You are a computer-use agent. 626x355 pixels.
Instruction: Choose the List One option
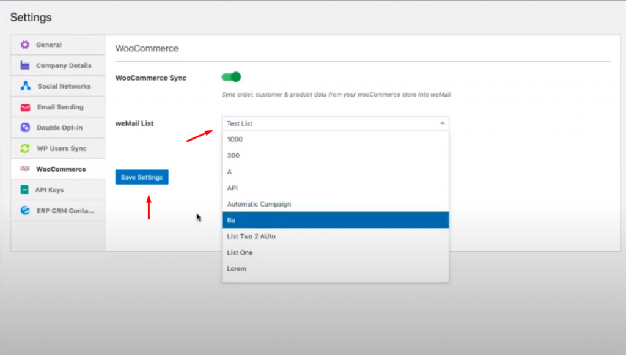click(336, 252)
